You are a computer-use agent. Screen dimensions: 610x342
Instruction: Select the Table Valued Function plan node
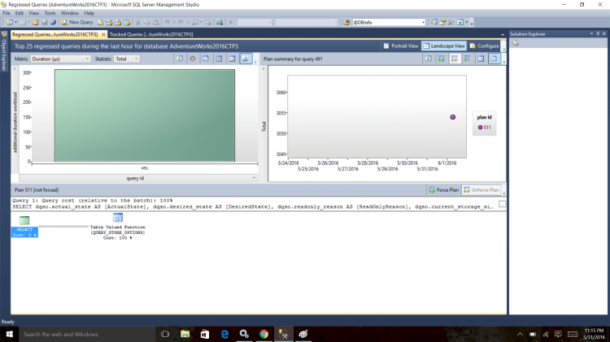[117, 221]
